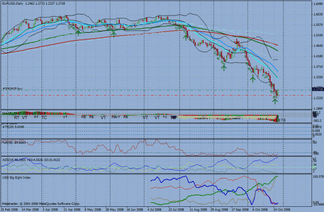The width and height of the screenshot is (324, 212).
Task: Select the 6 Oct 2008 date label
Action: coord(260,209)
